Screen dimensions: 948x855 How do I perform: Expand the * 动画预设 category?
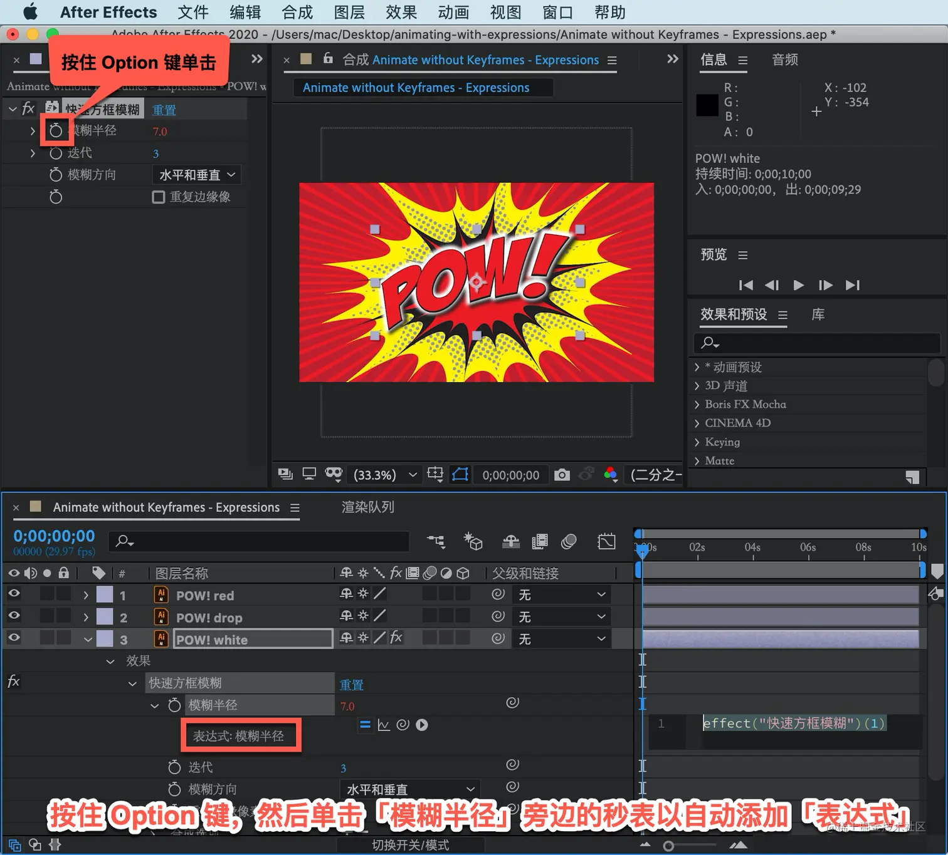(697, 367)
